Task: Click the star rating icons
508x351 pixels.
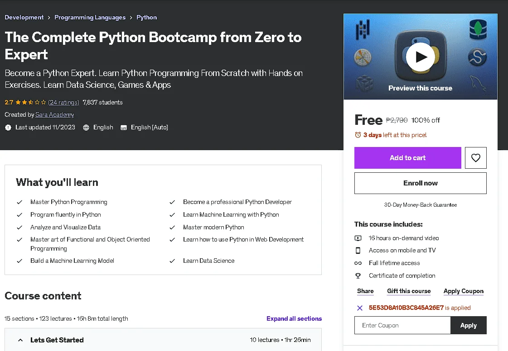Action: pos(31,102)
